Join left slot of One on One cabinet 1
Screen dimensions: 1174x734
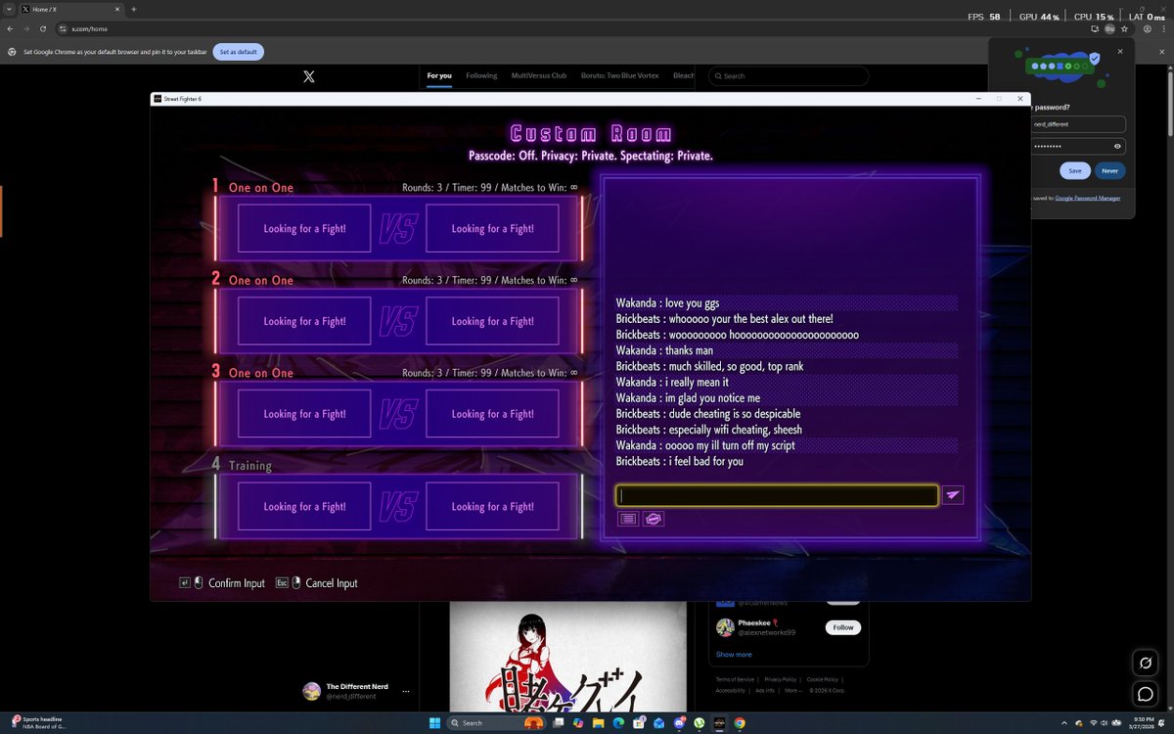tap(304, 228)
